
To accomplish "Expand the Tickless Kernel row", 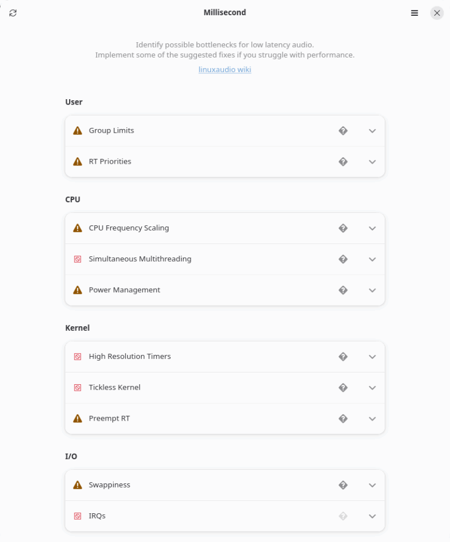I will pyautogui.click(x=372, y=388).
